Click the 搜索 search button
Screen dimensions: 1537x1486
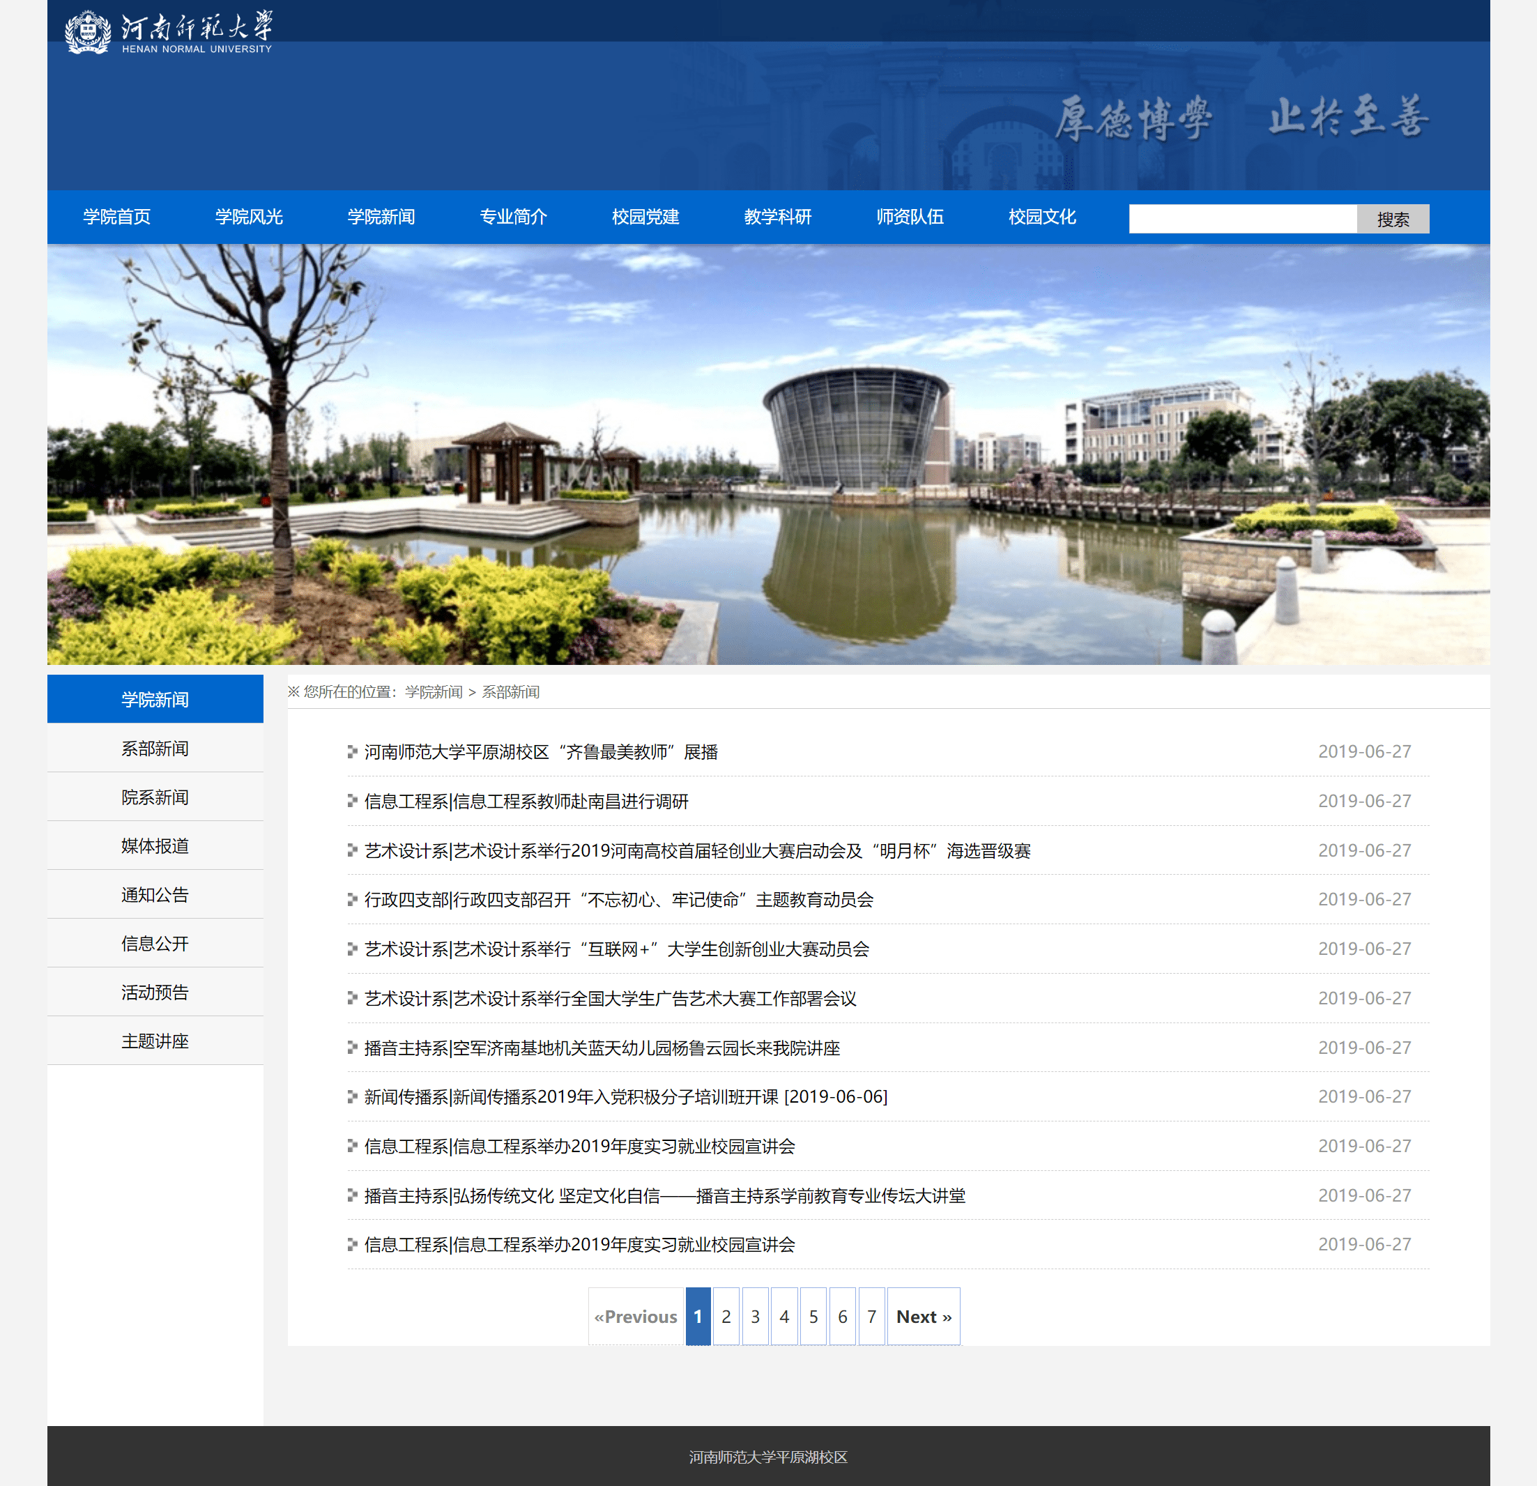tap(1393, 218)
